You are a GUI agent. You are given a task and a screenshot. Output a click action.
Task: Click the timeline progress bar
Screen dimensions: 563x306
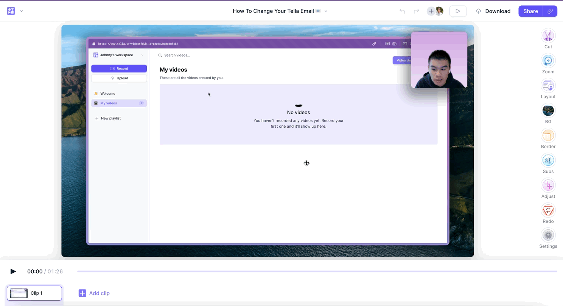click(317, 271)
